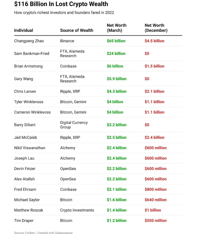
Task: Click Gary Wang's $5.9 billion March value
Action: pos(117,79)
